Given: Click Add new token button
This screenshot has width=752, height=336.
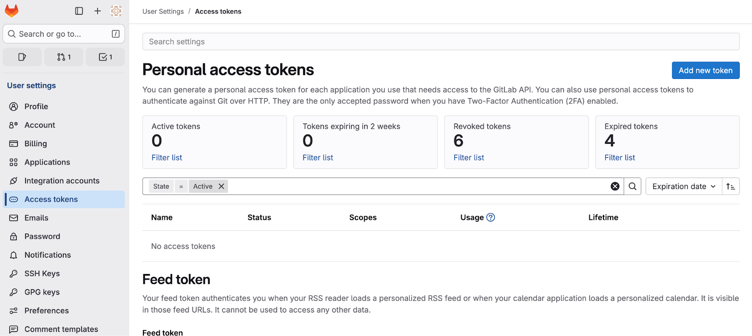Looking at the screenshot, I should point(705,70).
